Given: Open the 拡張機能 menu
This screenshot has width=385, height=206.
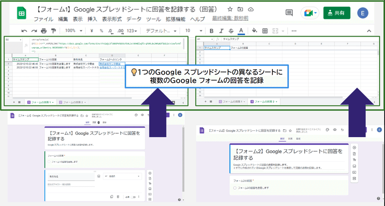Looking at the screenshot, I should pyautogui.click(x=176, y=19).
